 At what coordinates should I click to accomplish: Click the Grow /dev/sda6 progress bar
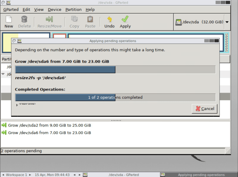[x=115, y=70]
